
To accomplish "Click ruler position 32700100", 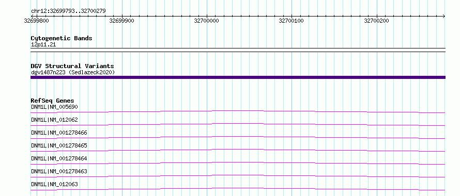I will click(x=292, y=21).
